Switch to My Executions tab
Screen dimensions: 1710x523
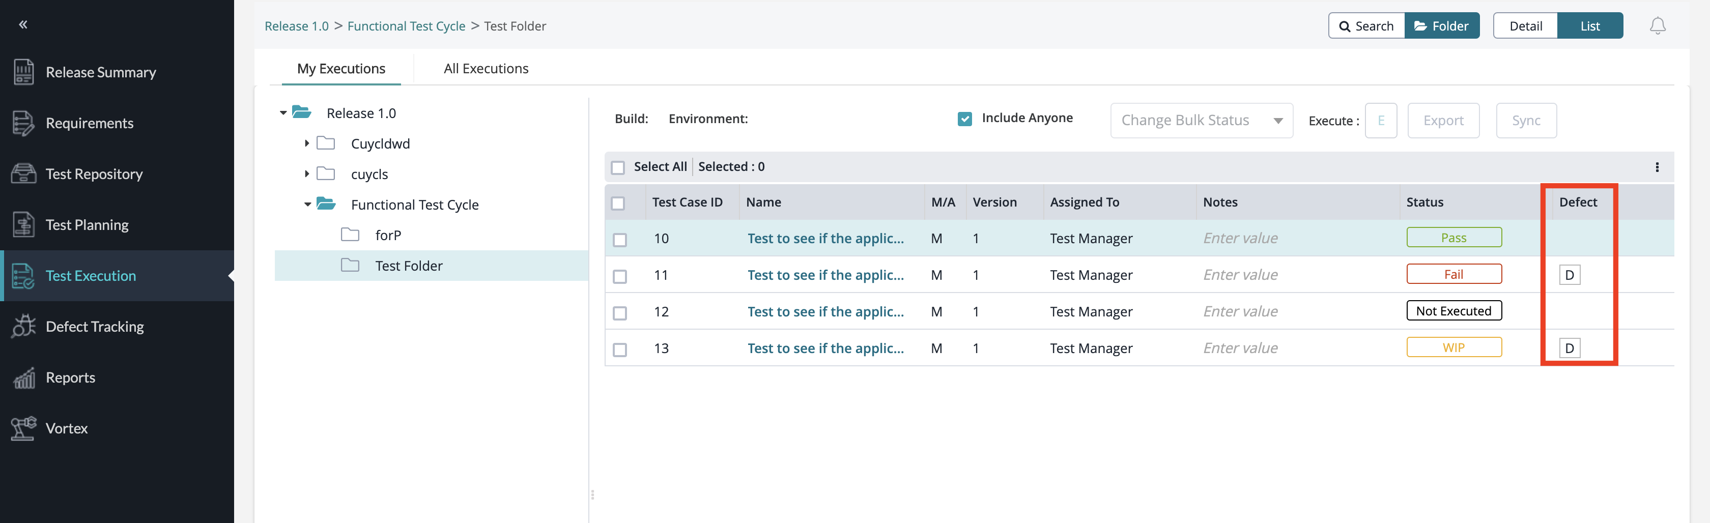(x=340, y=68)
